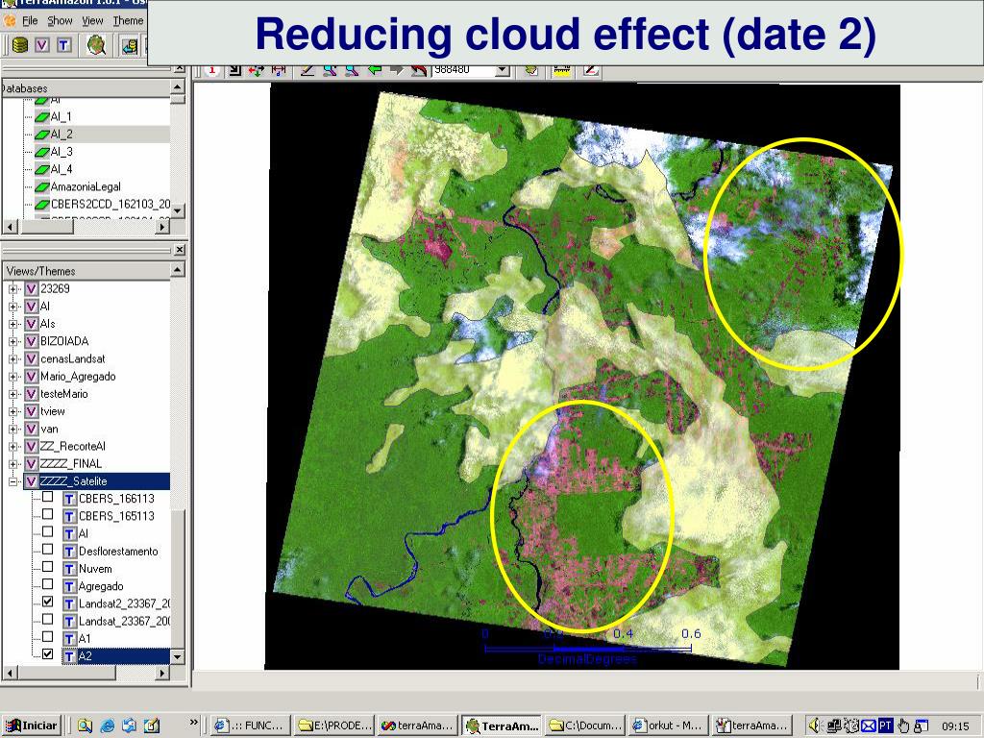Open Internet Explorer from quick launch
Screen dimensions: 984x738
108,726
